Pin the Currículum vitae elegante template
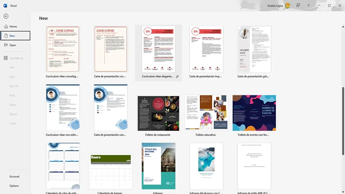Viewport: 345px width, 194px height. (x=177, y=77)
